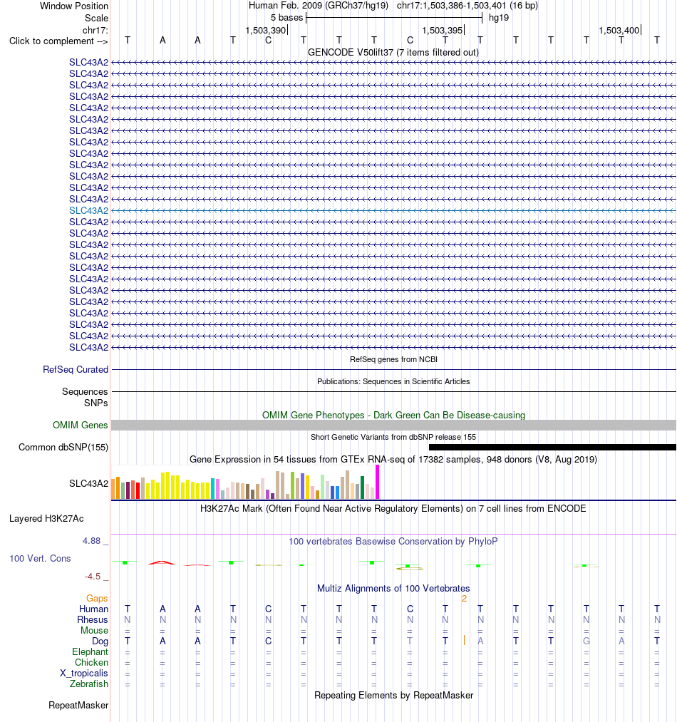The width and height of the screenshot is (677, 722).
Task: Click the magenta bar in the GTEx chart
Action: point(378,482)
